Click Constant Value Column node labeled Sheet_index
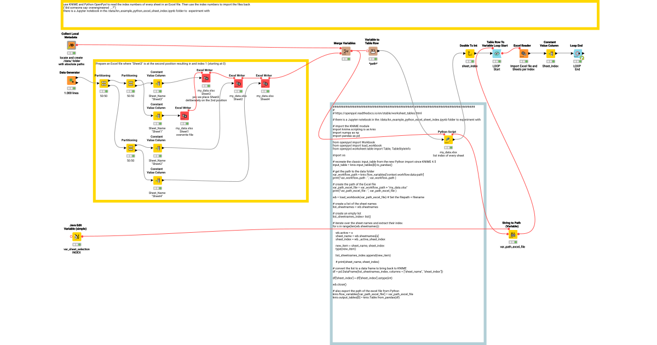Image resolution: width=657 pixels, height=345 pixels. (551, 53)
